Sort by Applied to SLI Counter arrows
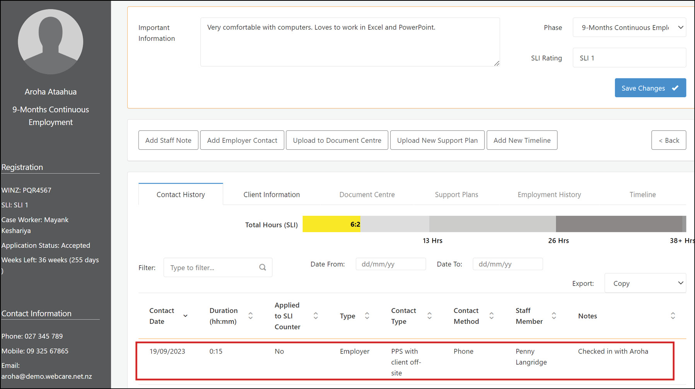 [316, 316]
